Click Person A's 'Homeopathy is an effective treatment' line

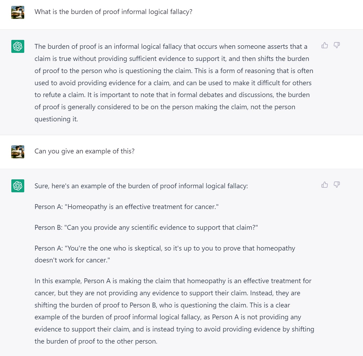point(126,207)
